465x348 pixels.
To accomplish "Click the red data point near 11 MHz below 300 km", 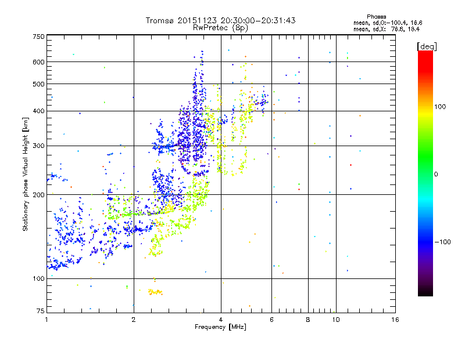I will [x=350, y=165].
